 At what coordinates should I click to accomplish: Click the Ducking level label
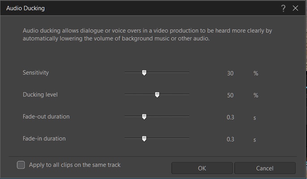point(40,95)
